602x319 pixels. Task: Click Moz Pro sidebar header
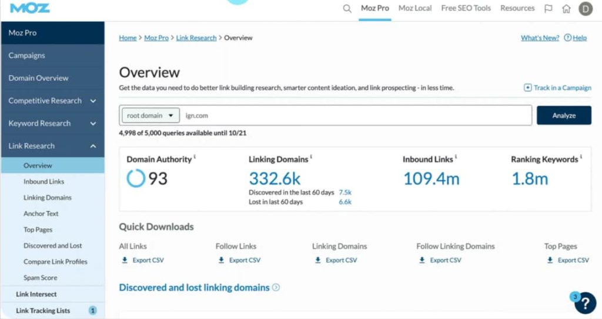52,33
